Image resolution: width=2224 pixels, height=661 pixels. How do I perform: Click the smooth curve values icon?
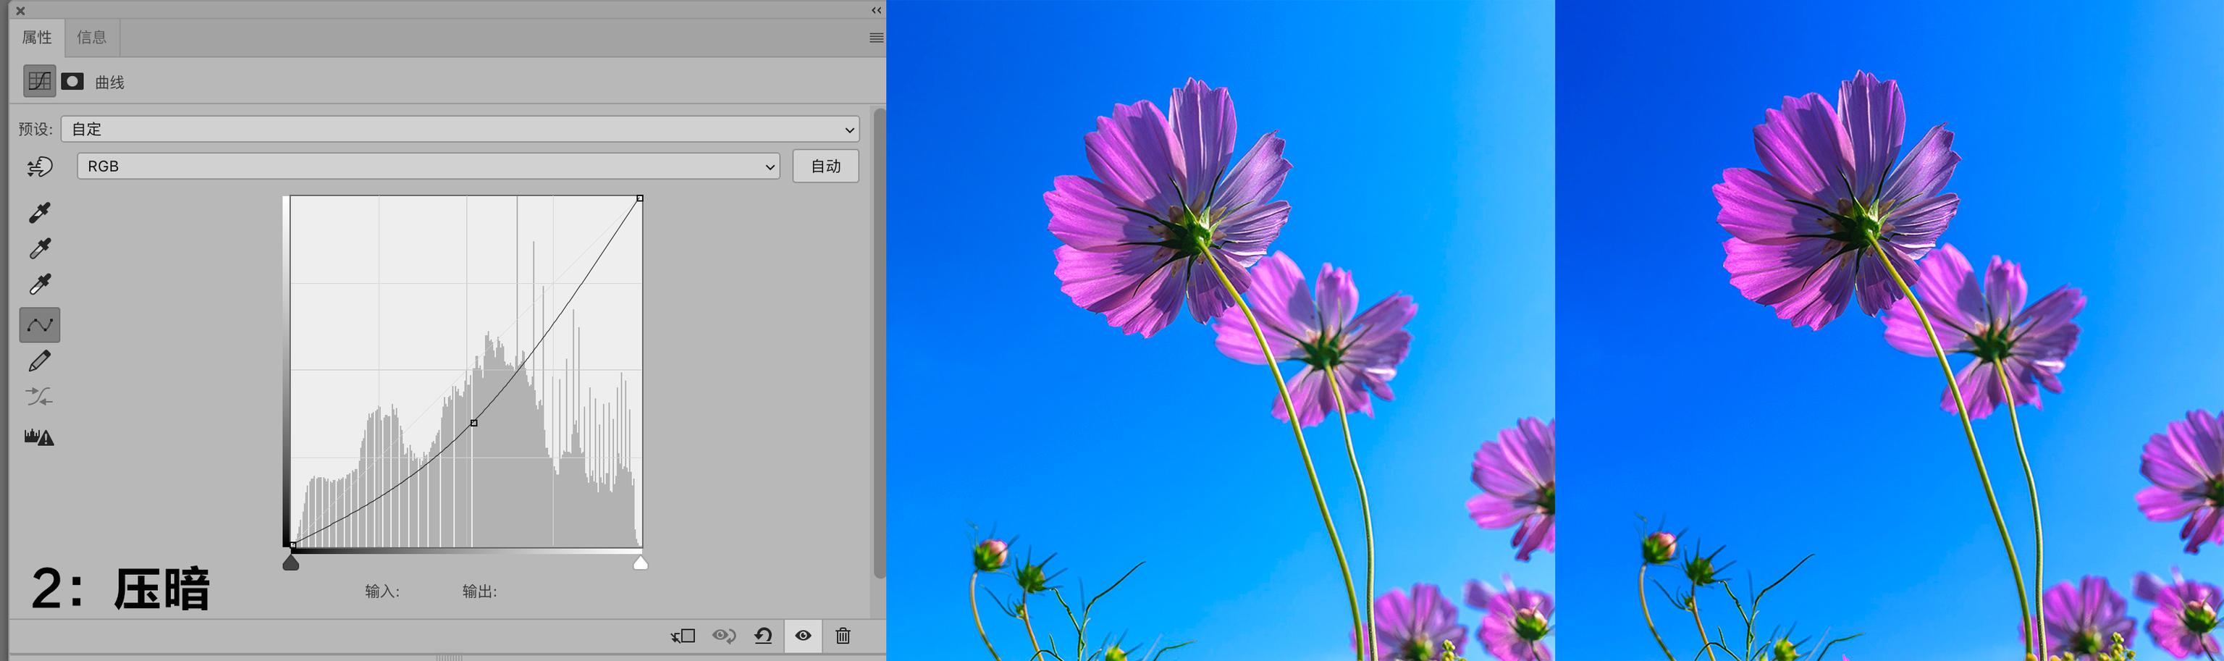(x=40, y=397)
